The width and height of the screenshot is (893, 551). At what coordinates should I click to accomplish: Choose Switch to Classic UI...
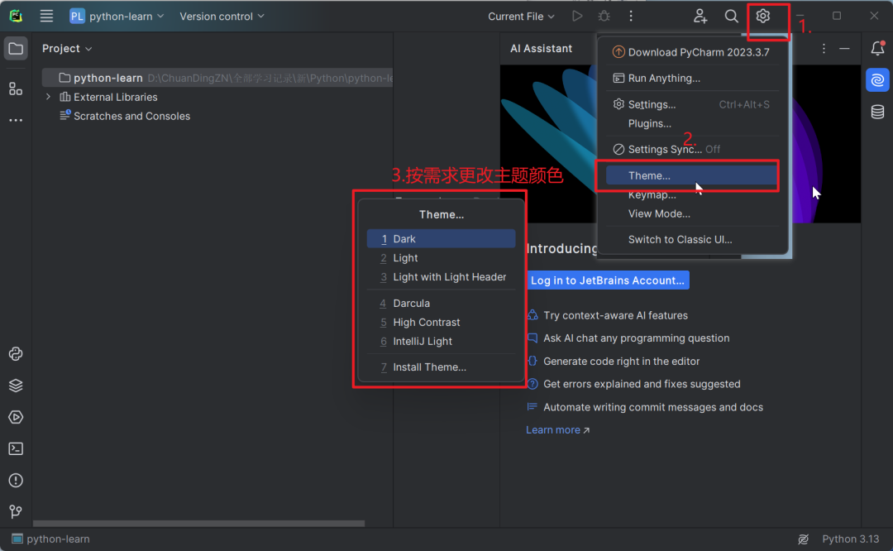[692, 239]
